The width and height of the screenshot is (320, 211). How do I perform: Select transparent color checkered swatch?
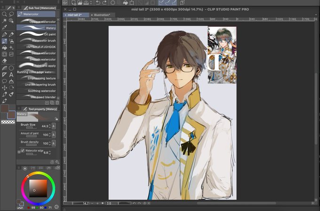click(x=8, y=122)
